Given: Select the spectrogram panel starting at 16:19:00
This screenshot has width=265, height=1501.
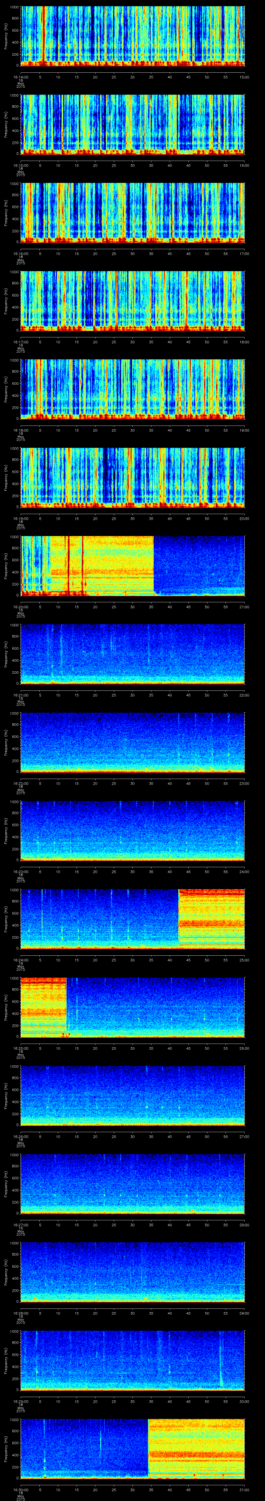Looking at the screenshot, I should coord(133,477).
